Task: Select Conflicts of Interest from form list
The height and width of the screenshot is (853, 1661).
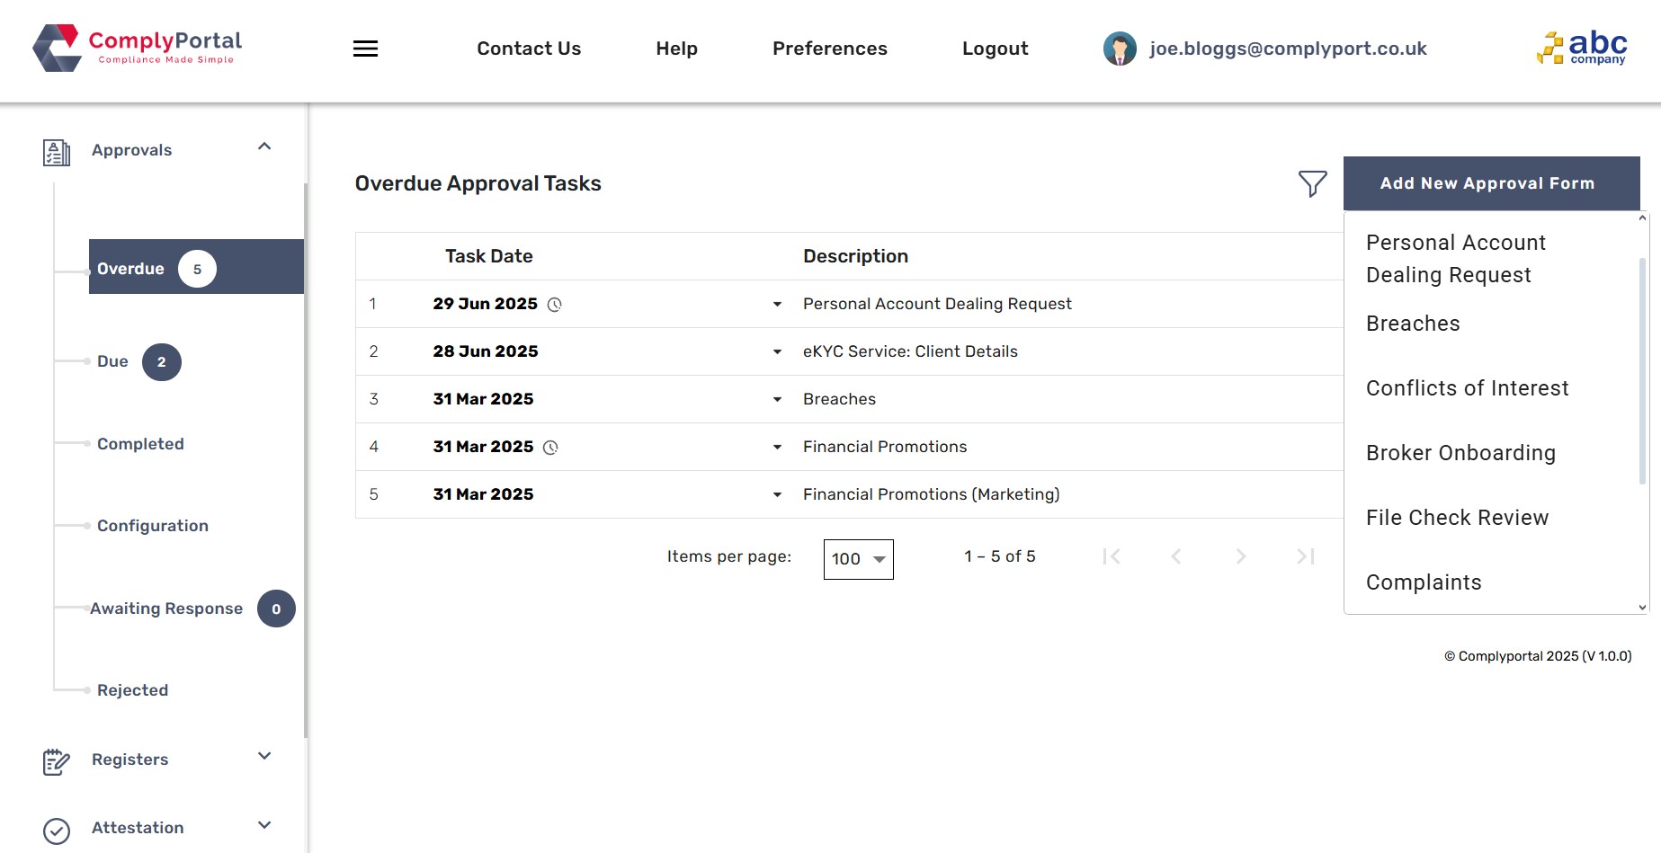Action: pos(1467,388)
